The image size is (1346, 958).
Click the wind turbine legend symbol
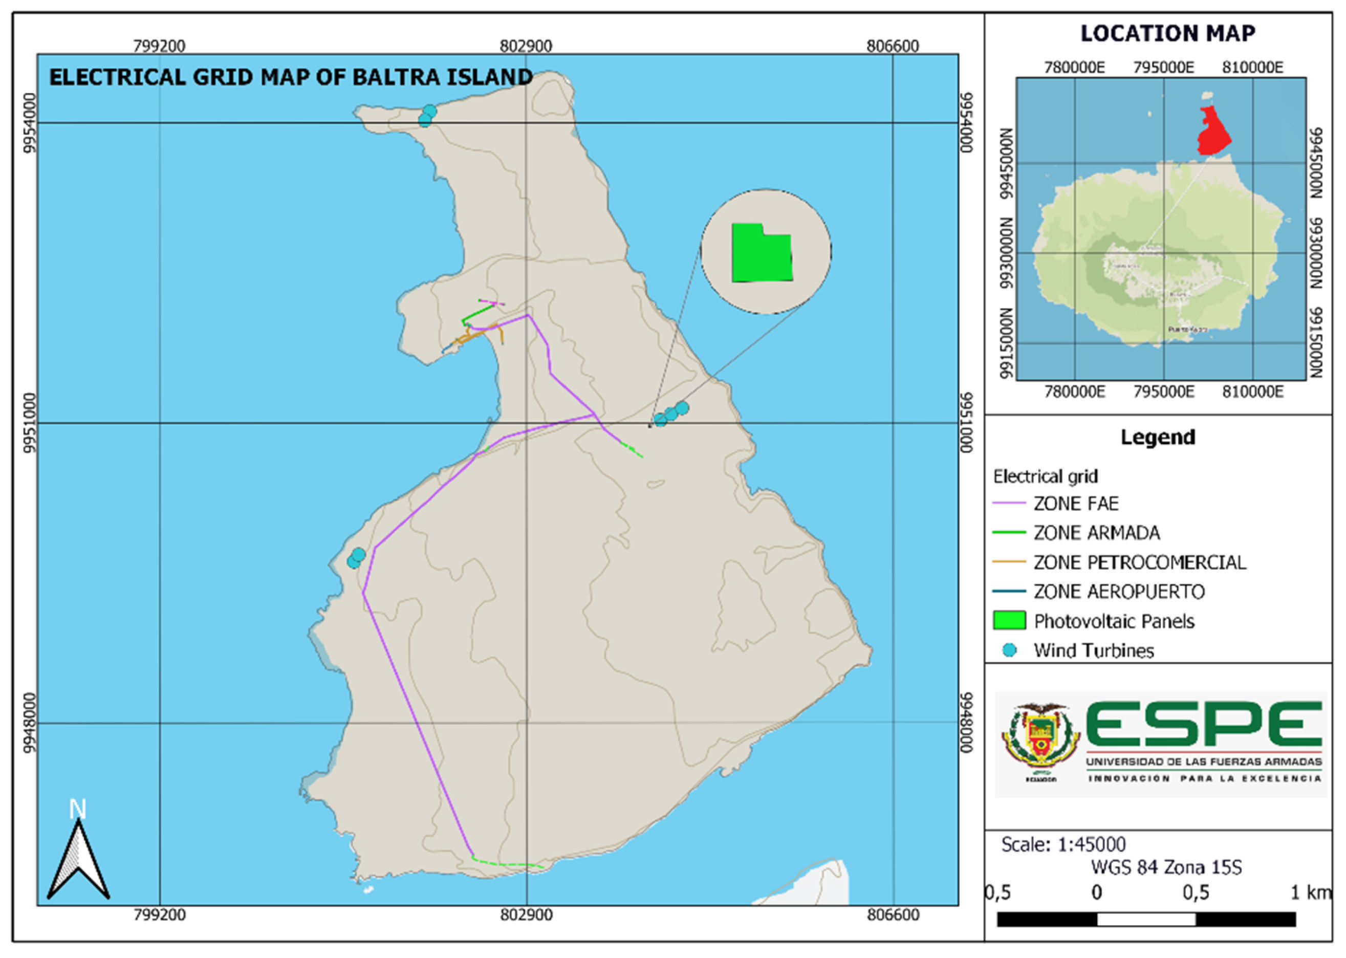(x=1009, y=650)
